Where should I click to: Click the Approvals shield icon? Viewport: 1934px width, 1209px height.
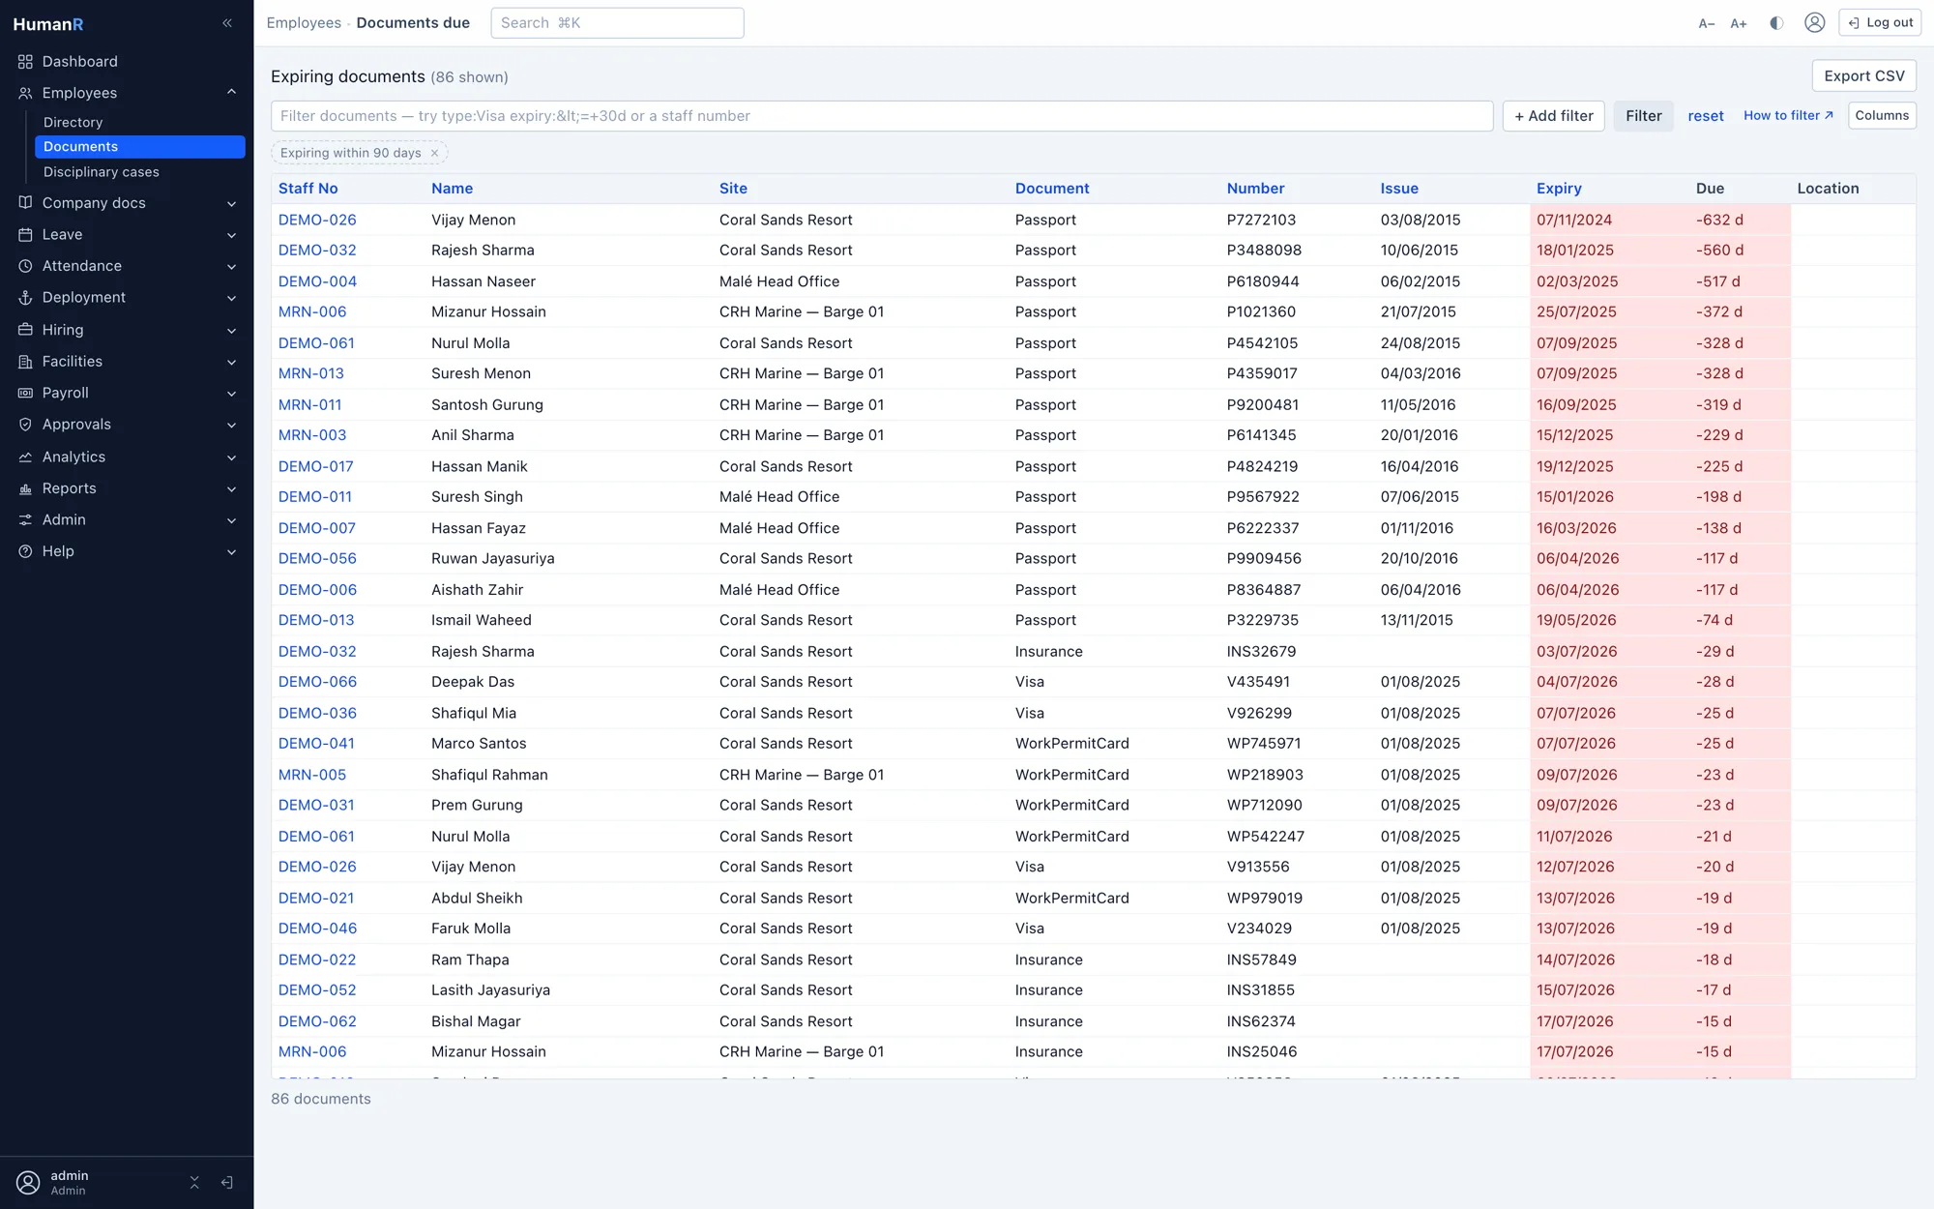[x=25, y=425]
